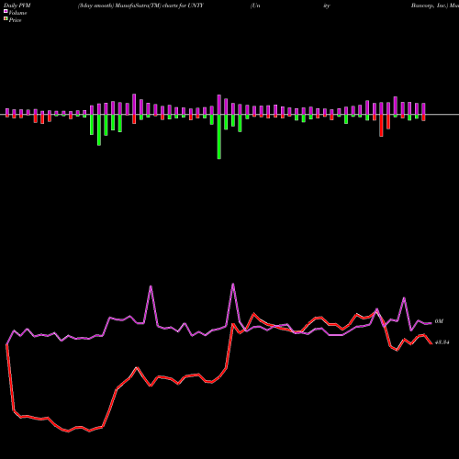The height and width of the screenshot is (459, 459).
Task: Click the lowest trough of the red price line
Action: [68, 431]
